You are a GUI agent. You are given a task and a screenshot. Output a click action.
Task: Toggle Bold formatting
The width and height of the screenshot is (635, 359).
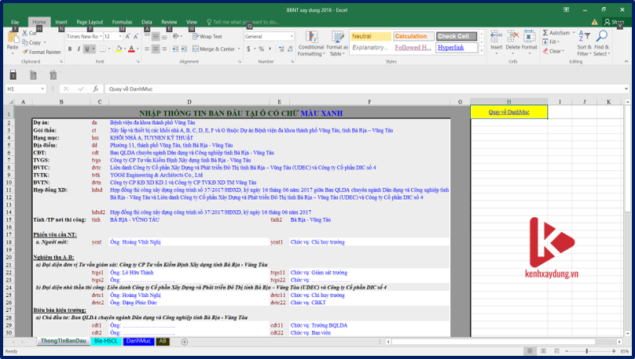(x=69, y=49)
